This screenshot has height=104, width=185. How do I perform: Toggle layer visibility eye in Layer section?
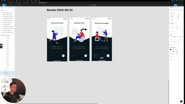pyautogui.click(x=182, y=37)
